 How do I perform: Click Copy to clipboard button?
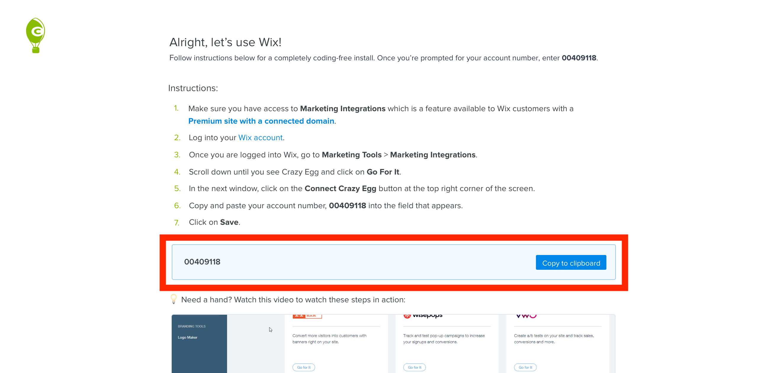click(x=571, y=263)
